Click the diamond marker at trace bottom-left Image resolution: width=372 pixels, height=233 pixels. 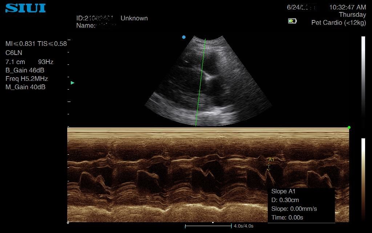point(68,222)
